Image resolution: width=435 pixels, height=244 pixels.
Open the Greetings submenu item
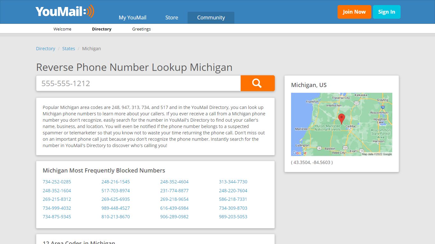point(141,29)
